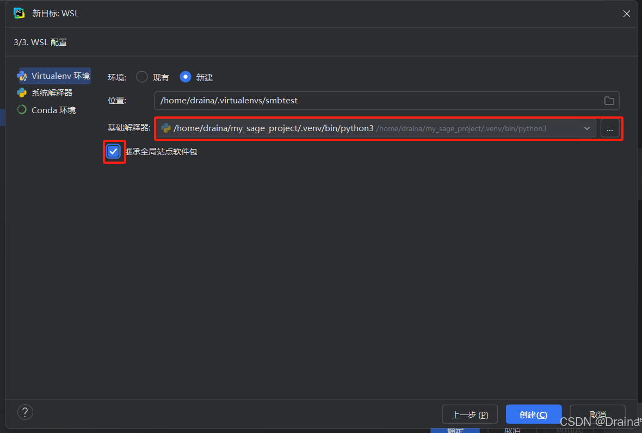642x433 pixels.
Task: Open help with the question mark icon
Action: click(25, 412)
